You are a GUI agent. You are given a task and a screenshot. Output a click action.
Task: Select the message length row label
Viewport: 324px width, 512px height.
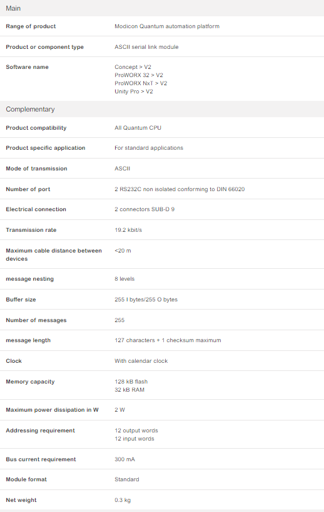[x=28, y=340]
